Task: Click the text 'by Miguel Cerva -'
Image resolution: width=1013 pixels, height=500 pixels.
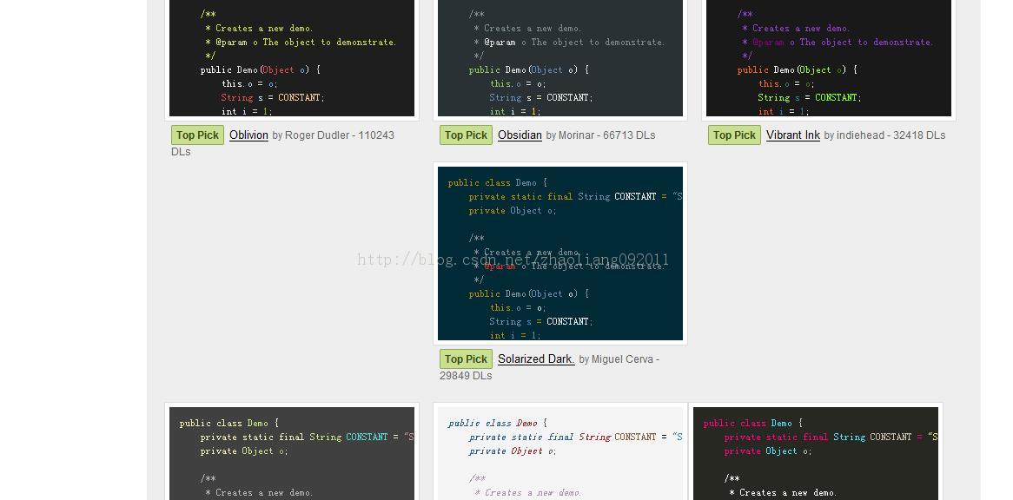Action: point(619,359)
